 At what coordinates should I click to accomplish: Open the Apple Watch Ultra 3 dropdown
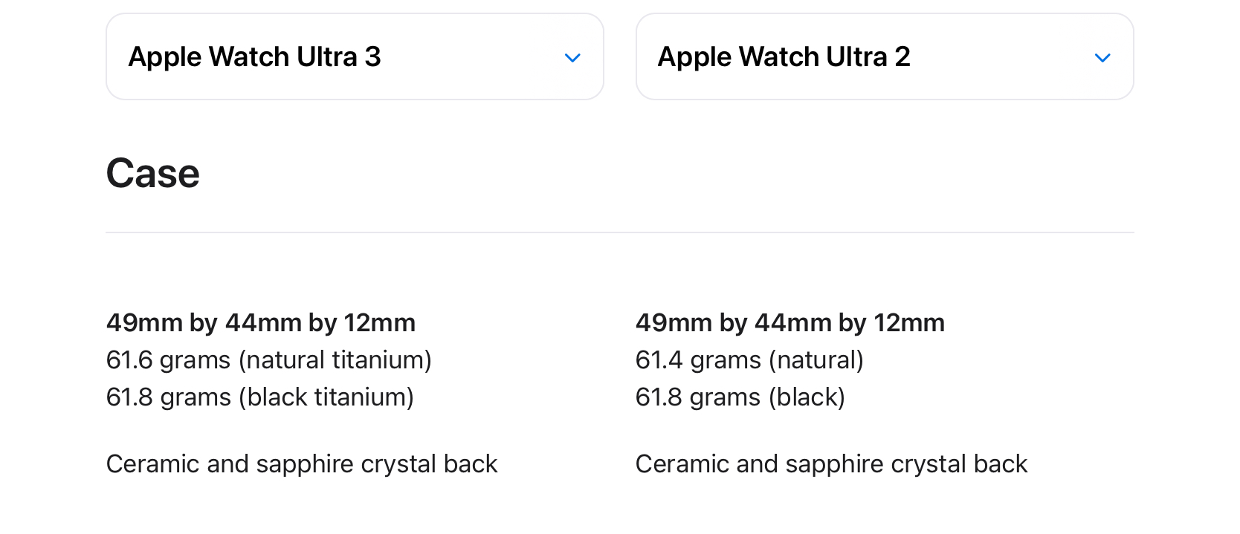(355, 56)
